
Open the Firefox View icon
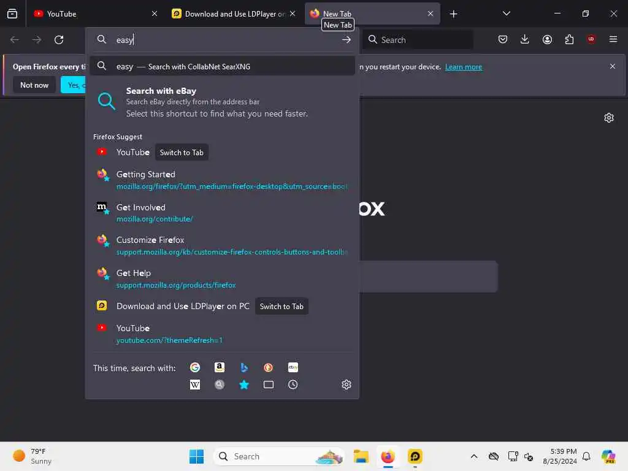pos(12,13)
